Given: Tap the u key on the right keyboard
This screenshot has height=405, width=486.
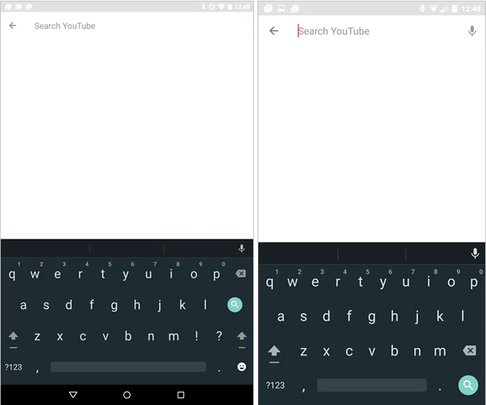Looking at the screenshot, I should tap(406, 282).
